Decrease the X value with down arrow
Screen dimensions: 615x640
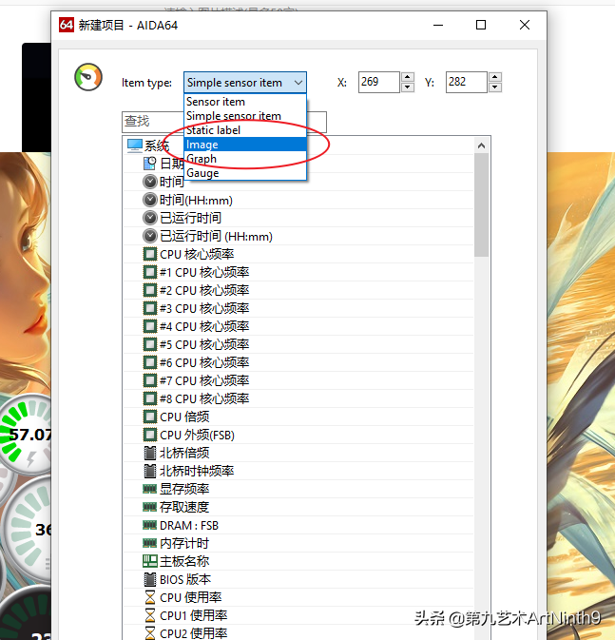coord(407,87)
